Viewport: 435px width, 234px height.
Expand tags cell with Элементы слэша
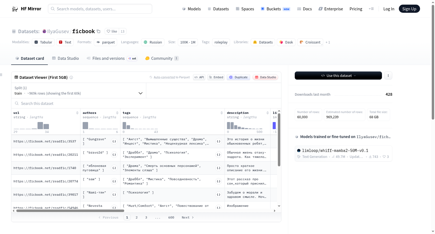click(219, 168)
